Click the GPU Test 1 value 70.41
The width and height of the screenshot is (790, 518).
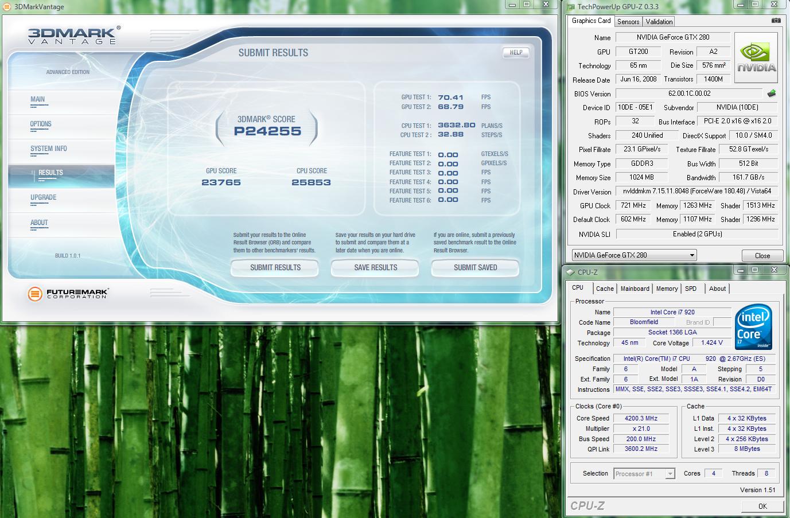(450, 98)
